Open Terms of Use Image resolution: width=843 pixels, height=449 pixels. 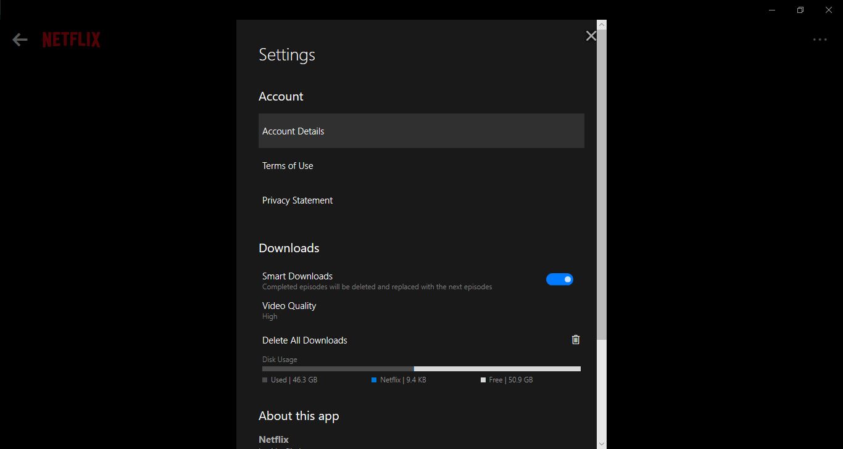pyautogui.click(x=421, y=165)
